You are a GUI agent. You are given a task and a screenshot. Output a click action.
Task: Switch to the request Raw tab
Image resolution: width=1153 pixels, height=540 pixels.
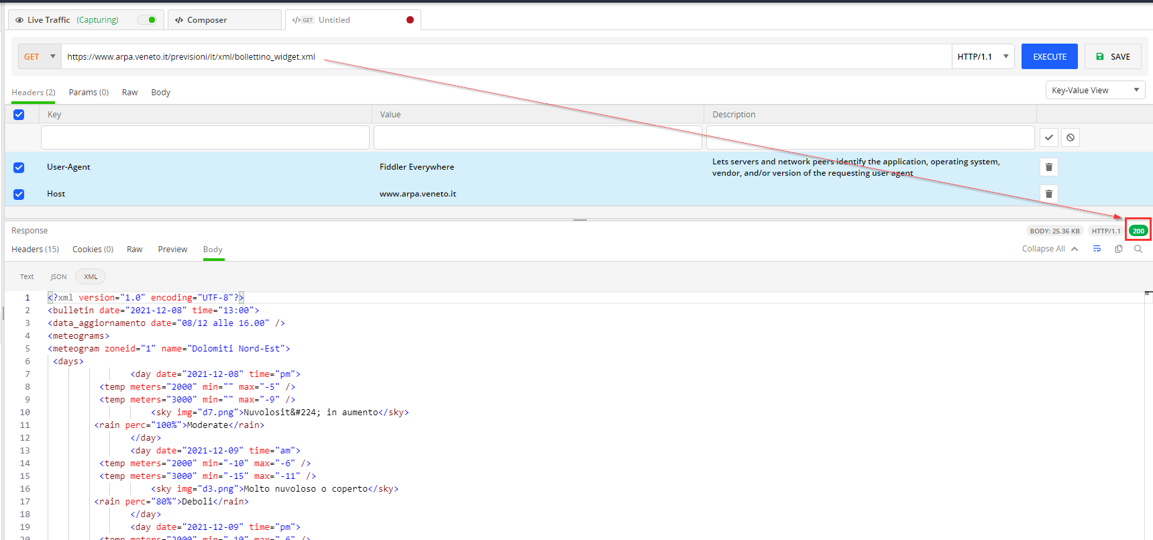point(129,93)
